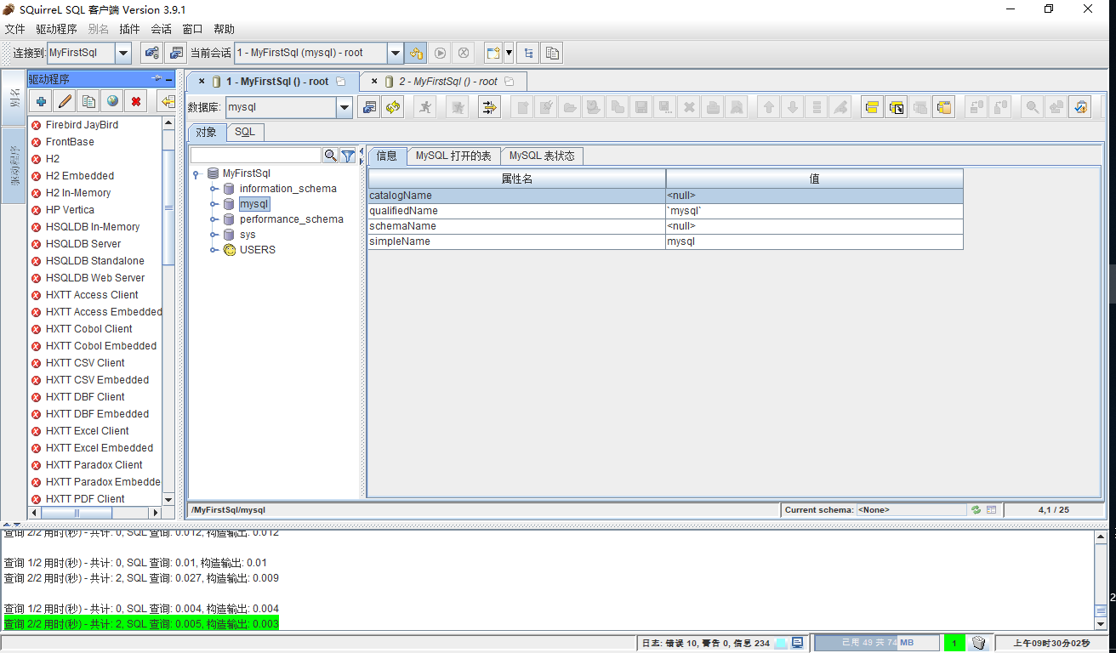
Task: Click the red X delete driver icon
Action: [x=136, y=102]
